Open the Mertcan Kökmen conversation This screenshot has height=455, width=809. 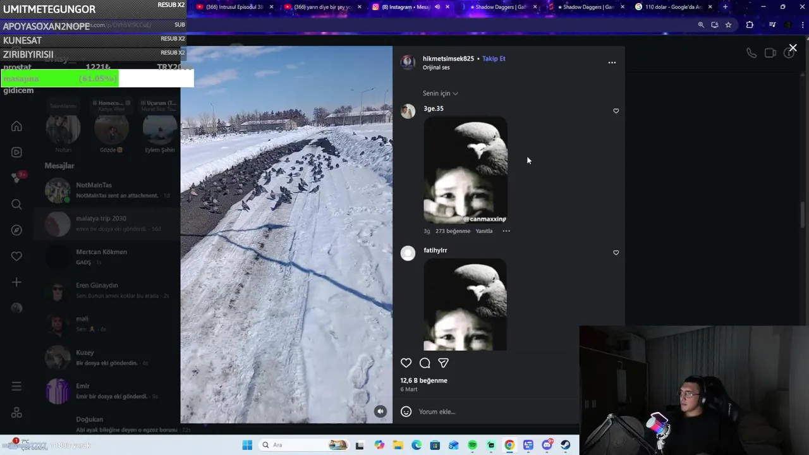[x=106, y=257]
